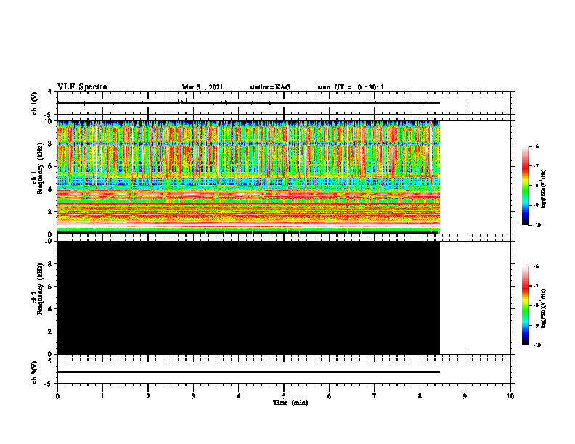Click the "-8" label on ch.2 colorbar
This screenshot has height=444, width=575.
click(x=536, y=305)
